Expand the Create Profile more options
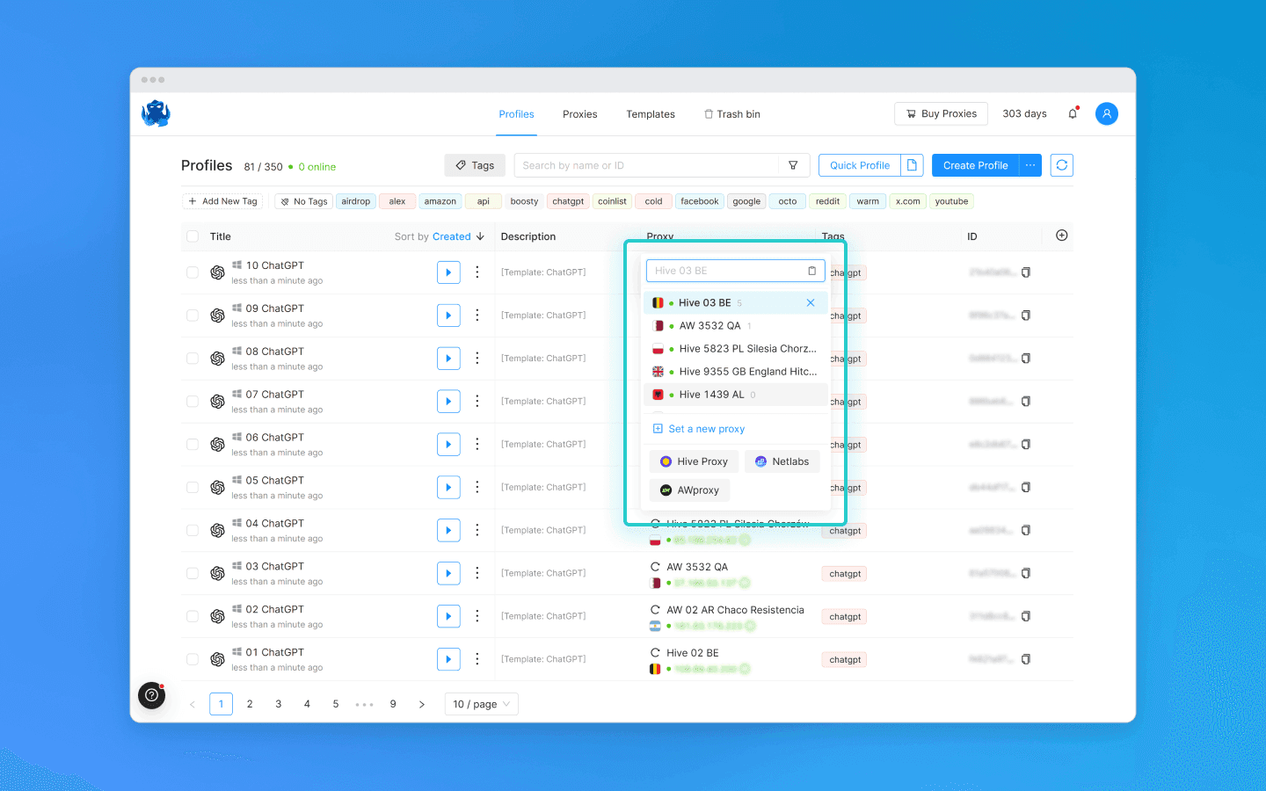Screen dimensions: 1266x791 pos(1030,165)
